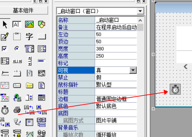Edit the 备注 property value
Image resolution: width=192 pixels, height=137 pixels.
[x=116, y=27]
